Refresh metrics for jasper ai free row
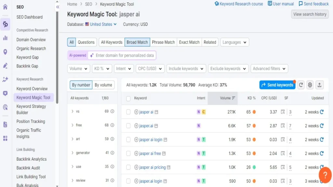The height and width of the screenshot is (187, 333). [x=322, y=153]
